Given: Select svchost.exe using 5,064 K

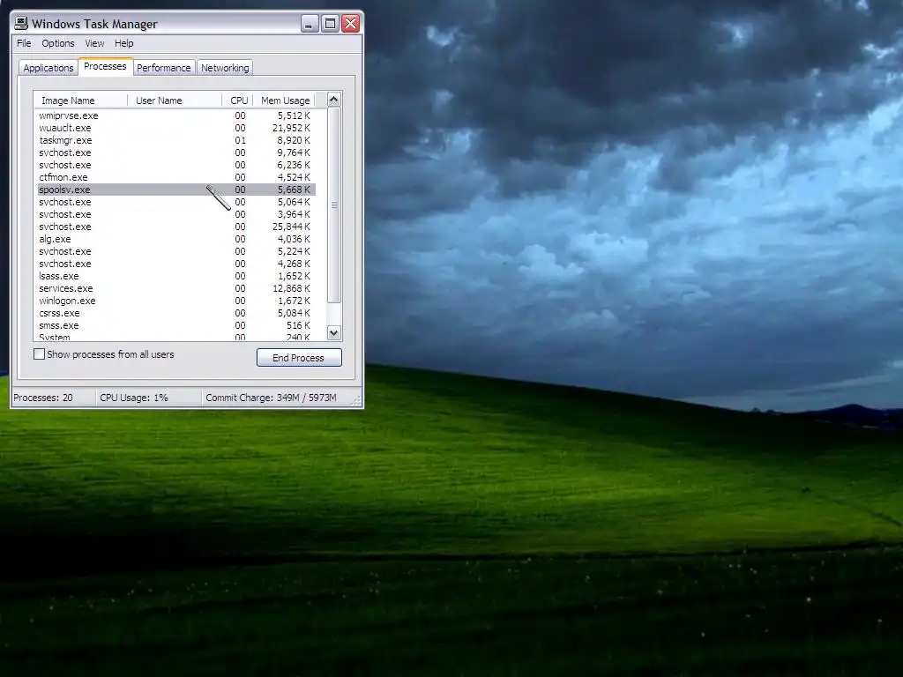Looking at the screenshot, I should 176,202.
